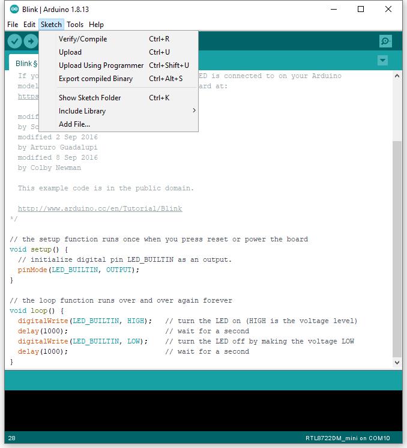
Task: Click 'This example code is in the public domain.'
Action: pos(106,189)
